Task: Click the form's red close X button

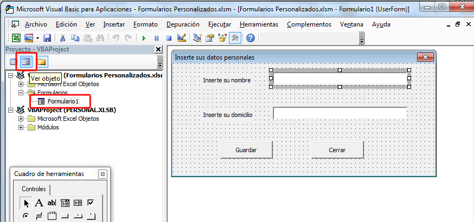Action: pos(425,57)
